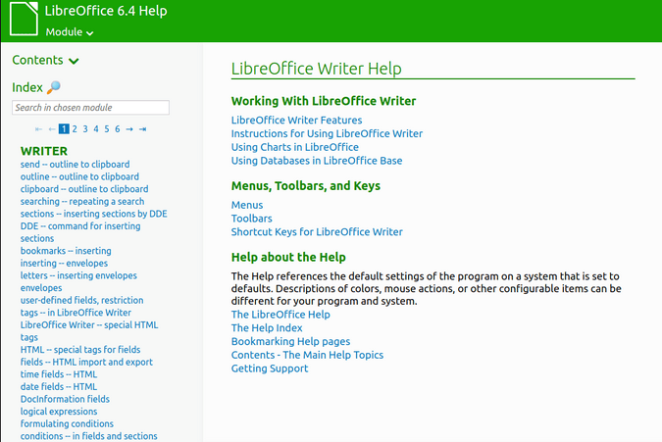Screen dimensions: 662x442
Task: Click the first index page arrow
Action: coord(39,129)
